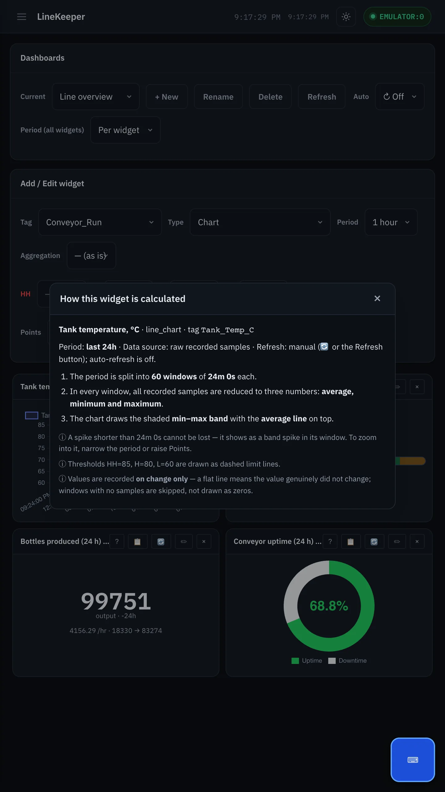
Task: Open the on-screen keyboard button
Action: click(413, 760)
